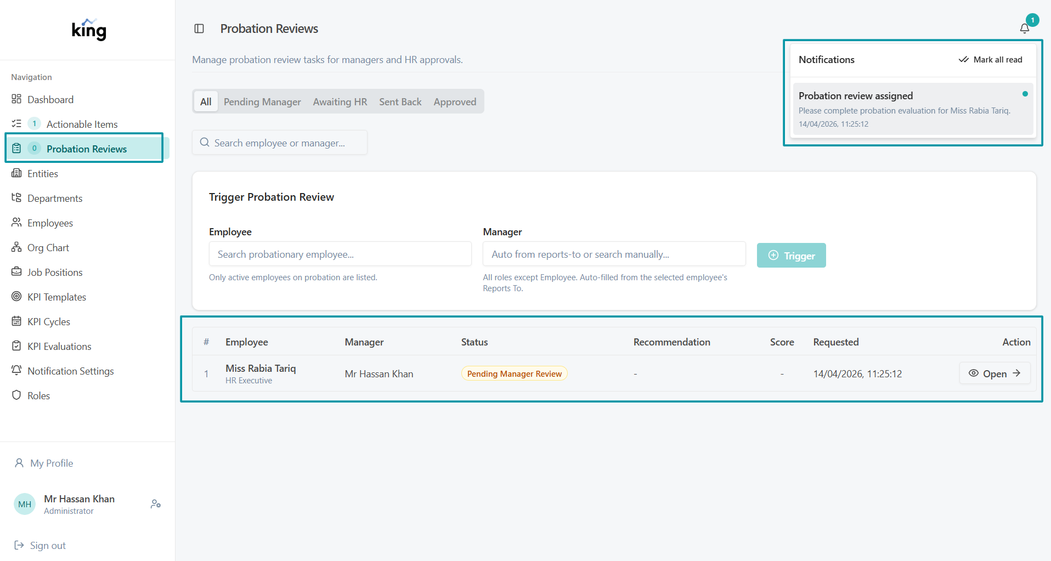
Task: Click the Entities building icon
Action: point(16,173)
